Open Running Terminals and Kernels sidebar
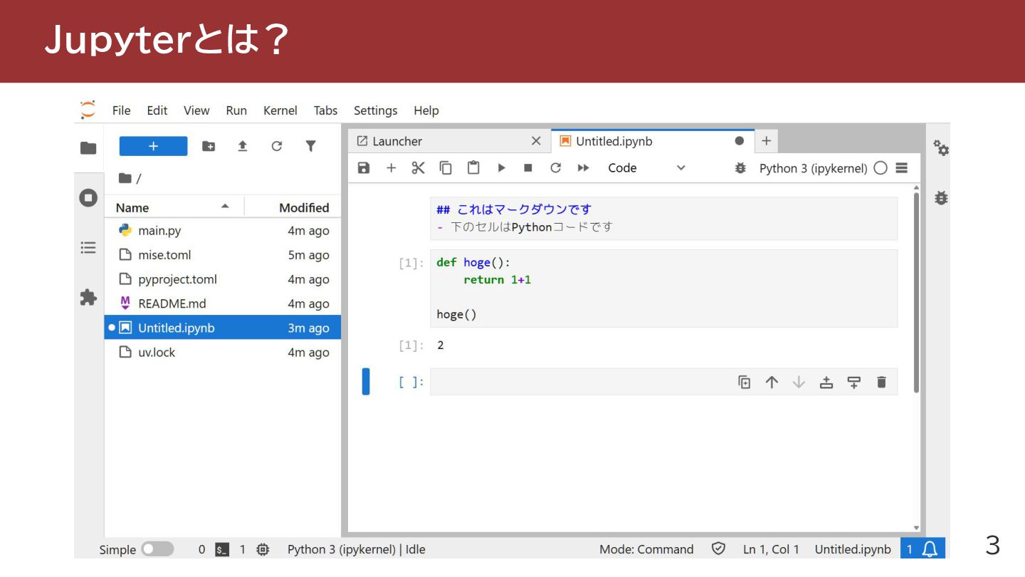This screenshot has height=577, width=1025. pyautogui.click(x=88, y=198)
